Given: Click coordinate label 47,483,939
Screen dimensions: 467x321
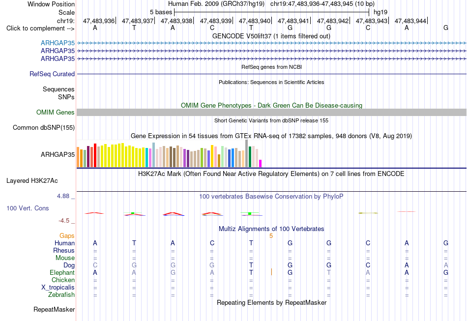Looking at the screenshot, I should click(x=216, y=21).
